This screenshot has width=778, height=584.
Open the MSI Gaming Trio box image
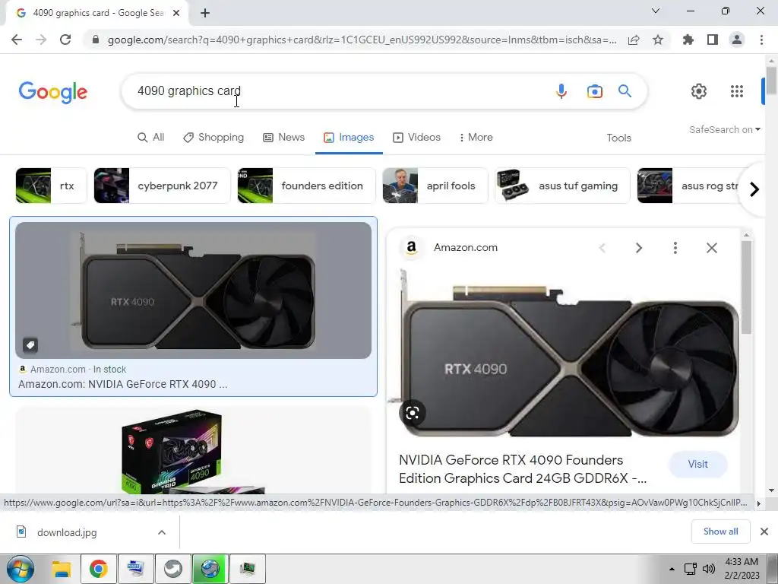(x=193, y=450)
